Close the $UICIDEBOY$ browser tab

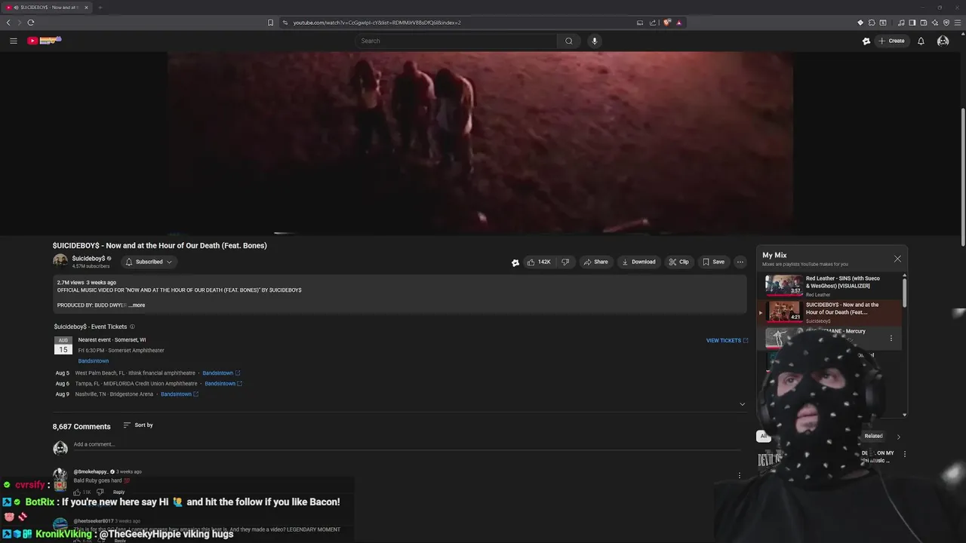coord(86,8)
